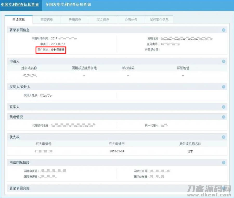Viewport: 234px width, 198px height.
Task: Collapse the 著录项目信息 section via its circle icon
Action: (224, 30)
